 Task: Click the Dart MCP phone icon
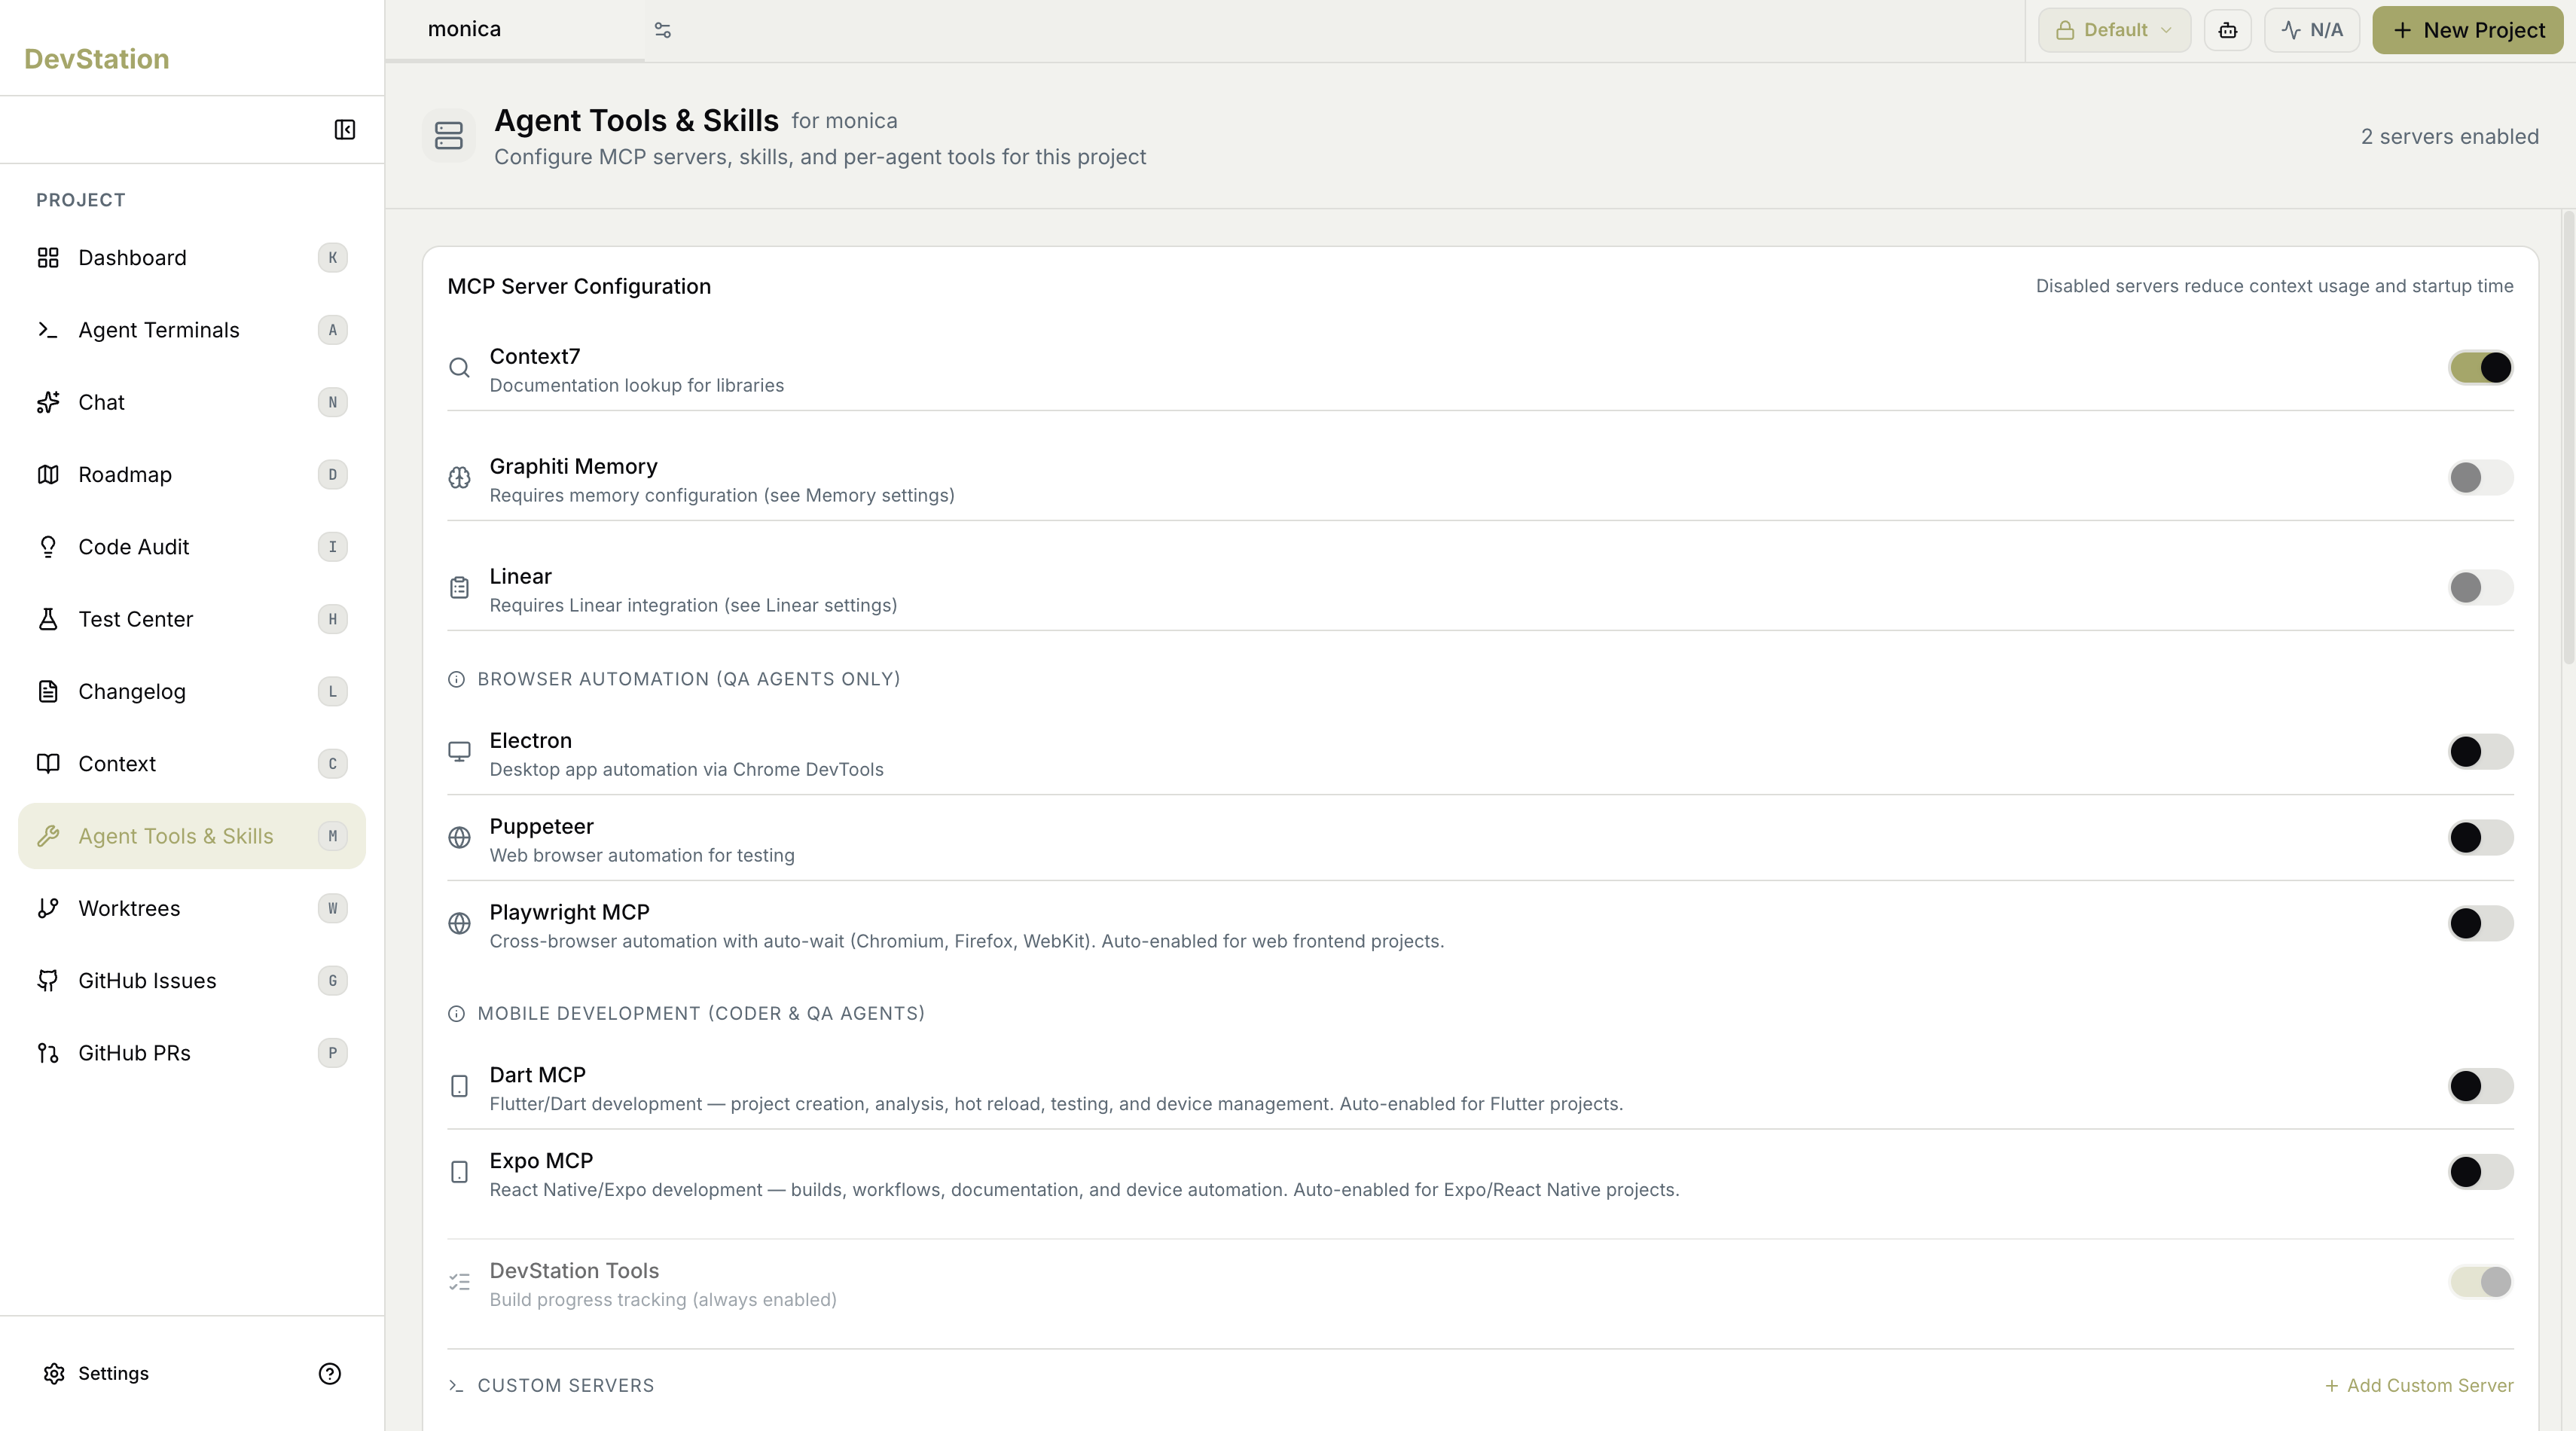tap(459, 1086)
